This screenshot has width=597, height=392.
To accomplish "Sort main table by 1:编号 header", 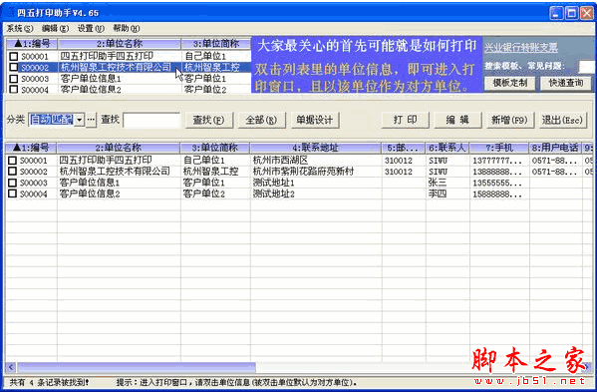I will click(x=31, y=148).
